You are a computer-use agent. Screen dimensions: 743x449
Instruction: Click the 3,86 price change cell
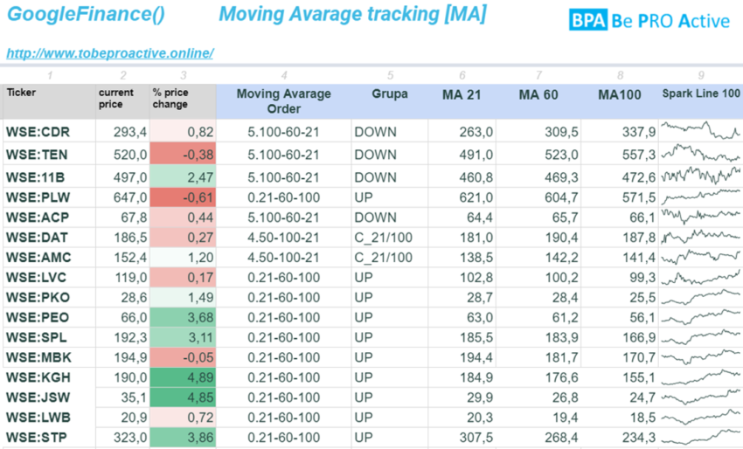coord(183,437)
